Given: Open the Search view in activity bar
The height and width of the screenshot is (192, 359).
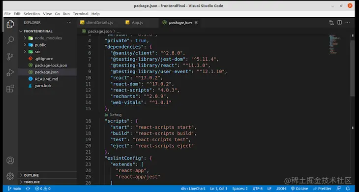Looking at the screenshot, I should (10, 40).
